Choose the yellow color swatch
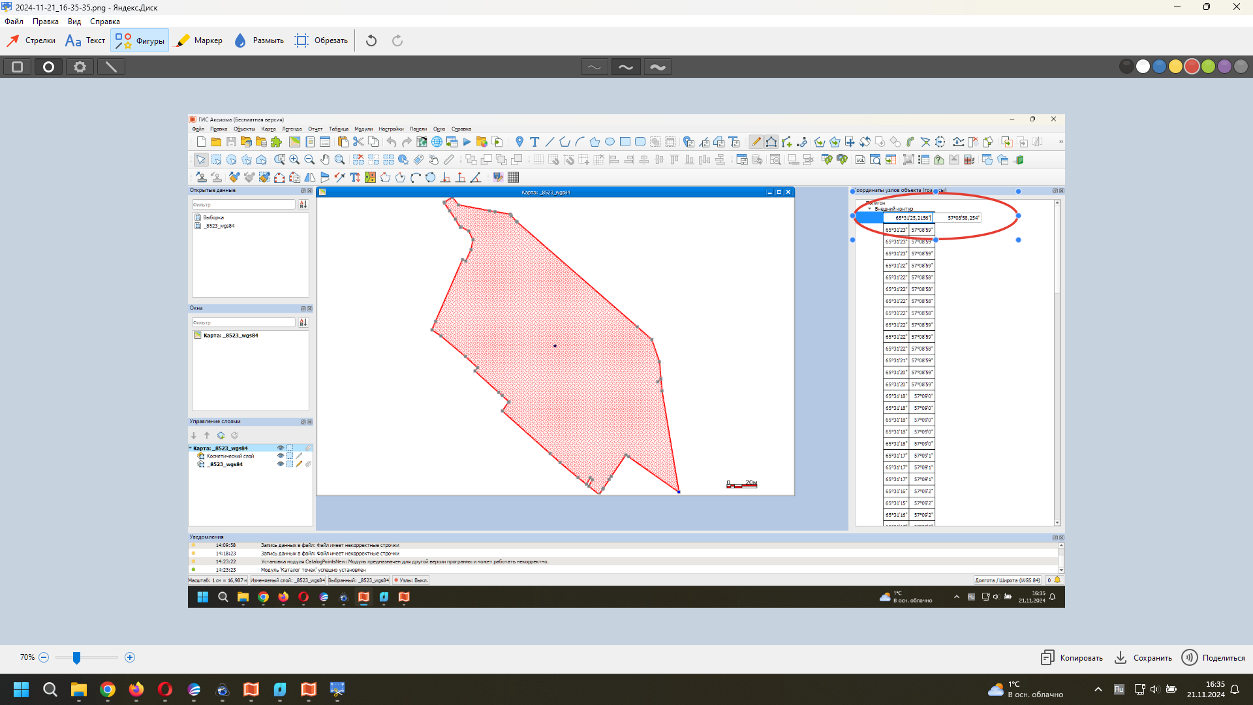 click(x=1175, y=67)
